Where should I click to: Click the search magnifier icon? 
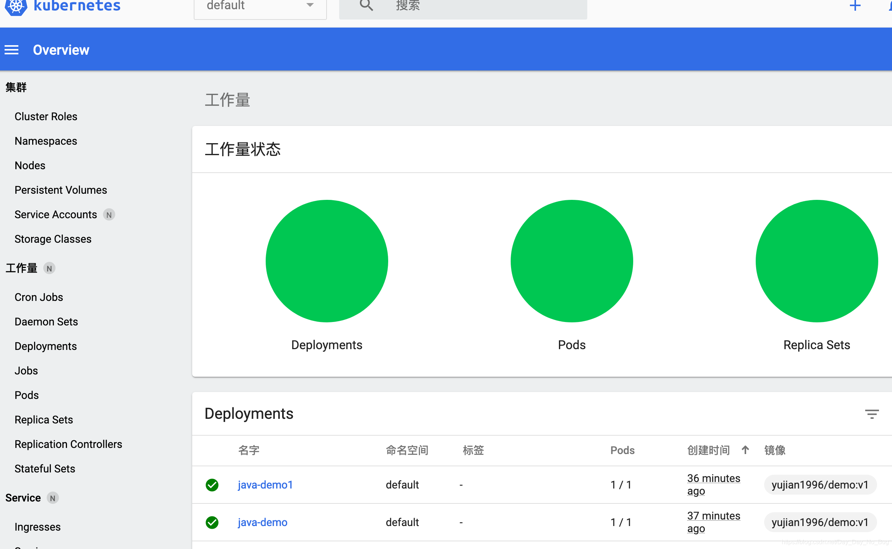tap(366, 6)
